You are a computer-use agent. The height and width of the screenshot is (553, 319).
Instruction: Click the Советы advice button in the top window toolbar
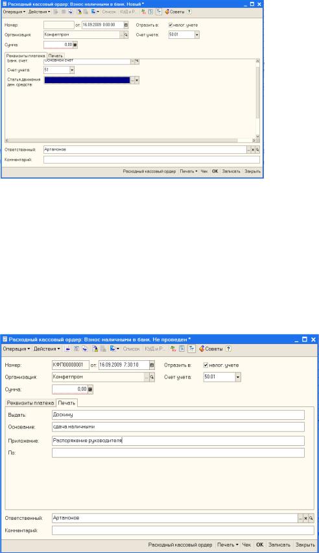click(x=175, y=12)
